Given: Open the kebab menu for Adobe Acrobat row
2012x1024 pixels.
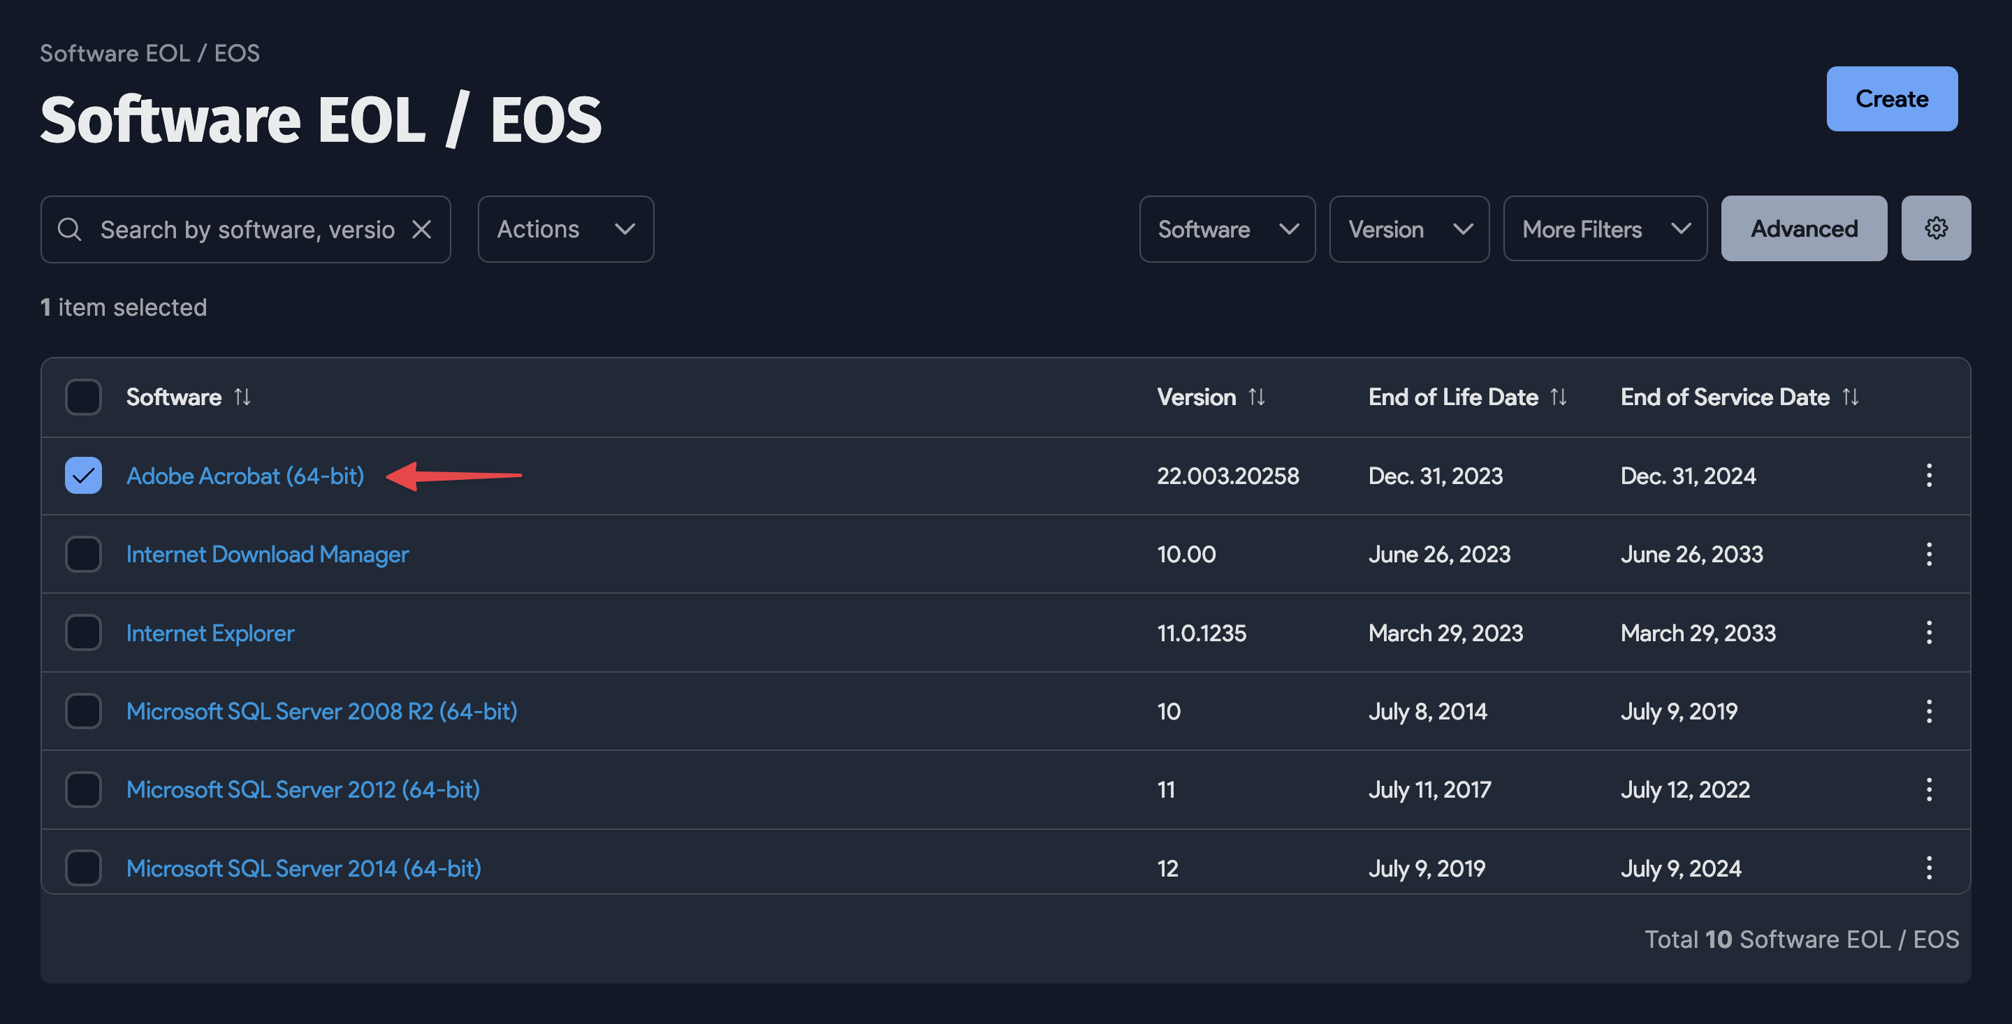Looking at the screenshot, I should pos(1928,476).
